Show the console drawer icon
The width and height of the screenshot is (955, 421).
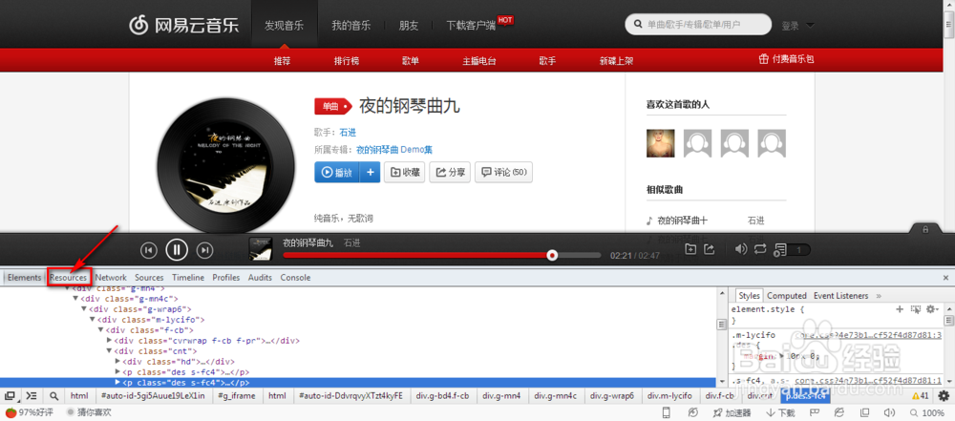(32, 395)
